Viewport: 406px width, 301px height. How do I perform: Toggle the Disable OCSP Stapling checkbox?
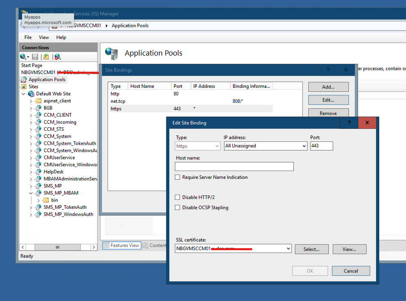[x=177, y=208]
